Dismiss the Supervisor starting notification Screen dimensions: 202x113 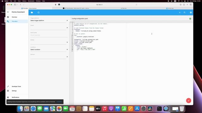pyautogui.click(x=59, y=102)
